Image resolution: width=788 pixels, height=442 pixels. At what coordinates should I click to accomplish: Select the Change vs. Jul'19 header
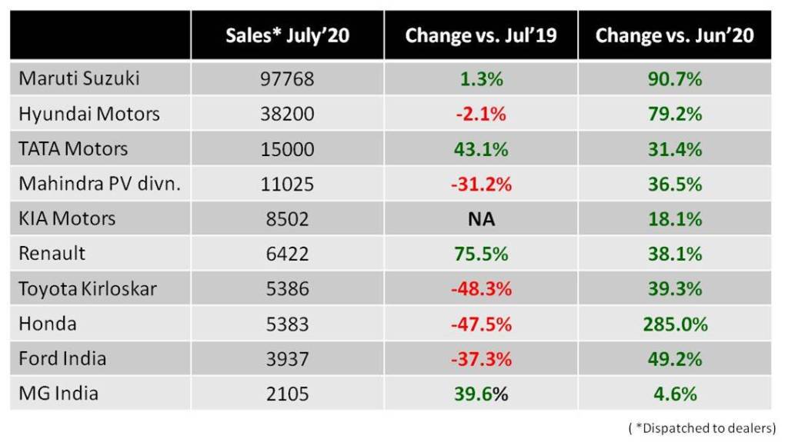pos(481,35)
